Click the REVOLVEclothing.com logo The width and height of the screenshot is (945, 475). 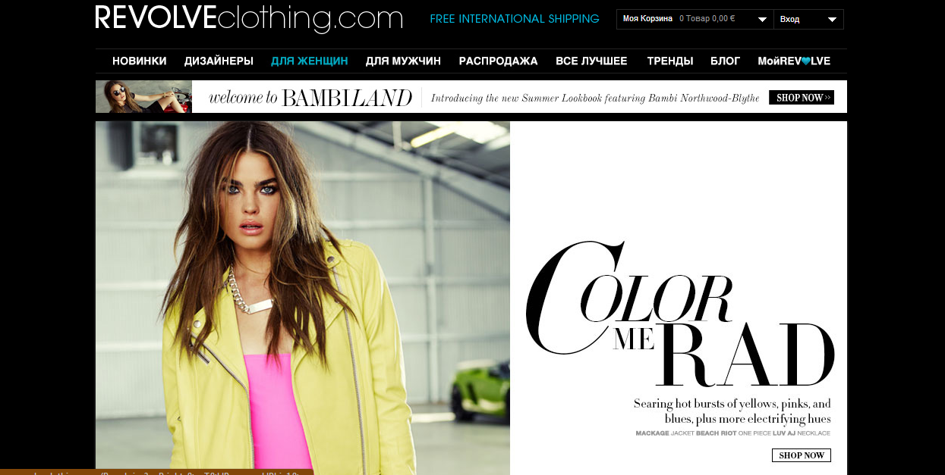coord(249,18)
